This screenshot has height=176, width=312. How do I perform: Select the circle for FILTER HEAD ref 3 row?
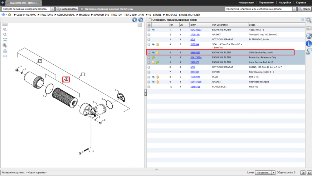149,39
